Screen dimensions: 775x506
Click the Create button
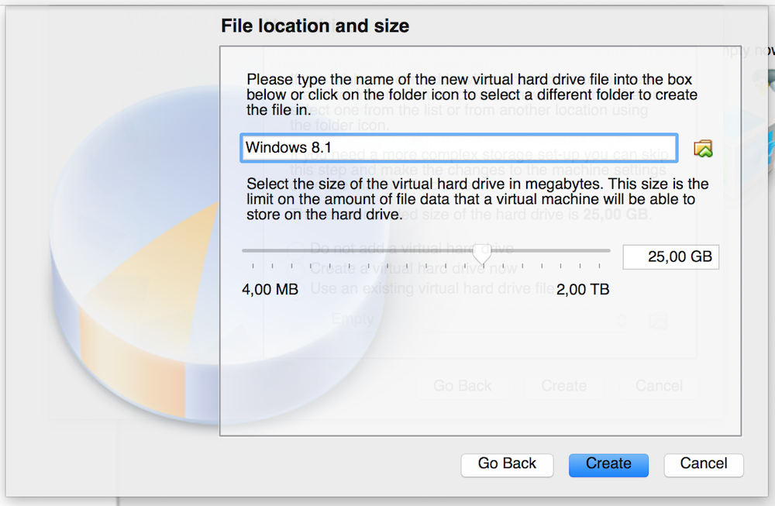[x=608, y=464]
